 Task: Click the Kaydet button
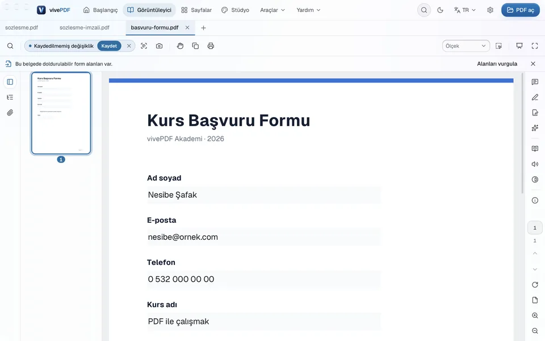[109, 46]
